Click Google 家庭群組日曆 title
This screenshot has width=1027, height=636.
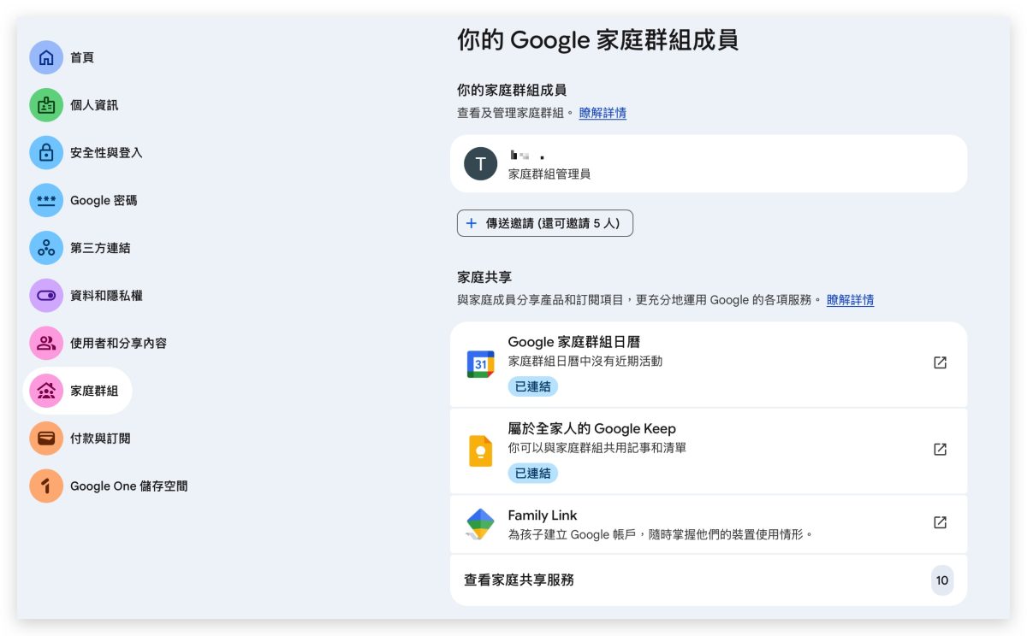point(574,342)
